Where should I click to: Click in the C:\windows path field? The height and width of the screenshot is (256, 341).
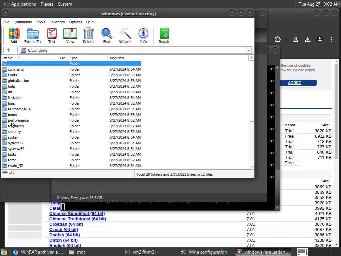coord(136,50)
